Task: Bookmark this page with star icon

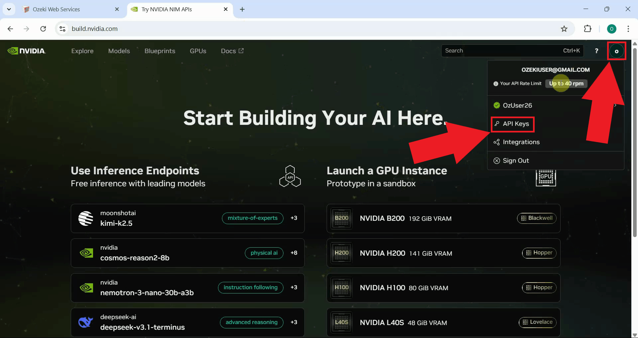Action: (x=564, y=29)
